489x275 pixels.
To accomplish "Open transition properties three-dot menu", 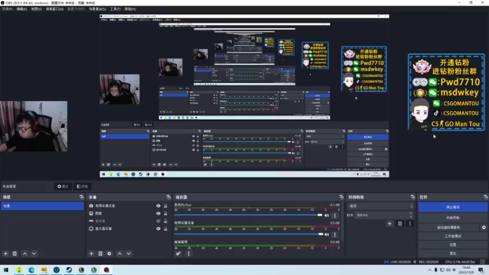I will coord(410,224).
